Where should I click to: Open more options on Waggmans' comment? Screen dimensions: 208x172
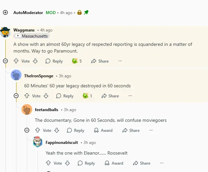120,61
